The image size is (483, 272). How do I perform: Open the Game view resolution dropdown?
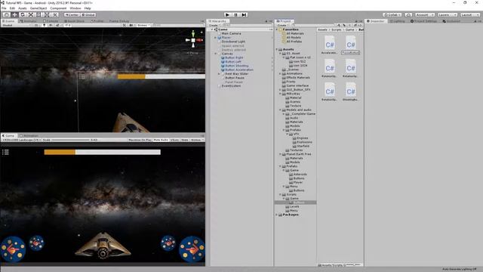click(x=21, y=140)
